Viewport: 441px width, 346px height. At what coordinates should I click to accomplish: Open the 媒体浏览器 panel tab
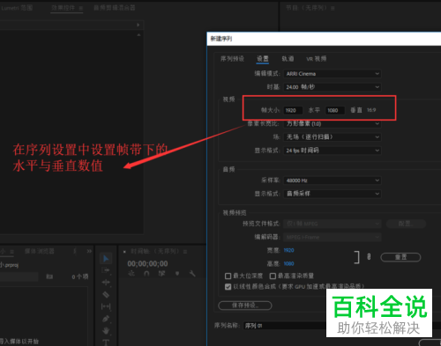coord(40,251)
